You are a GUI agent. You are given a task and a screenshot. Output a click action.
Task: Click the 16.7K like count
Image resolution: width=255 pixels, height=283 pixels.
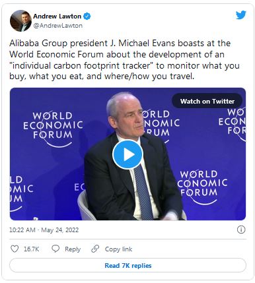click(32, 249)
